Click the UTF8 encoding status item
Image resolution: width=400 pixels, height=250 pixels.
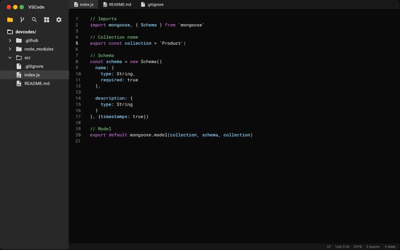[358, 247]
